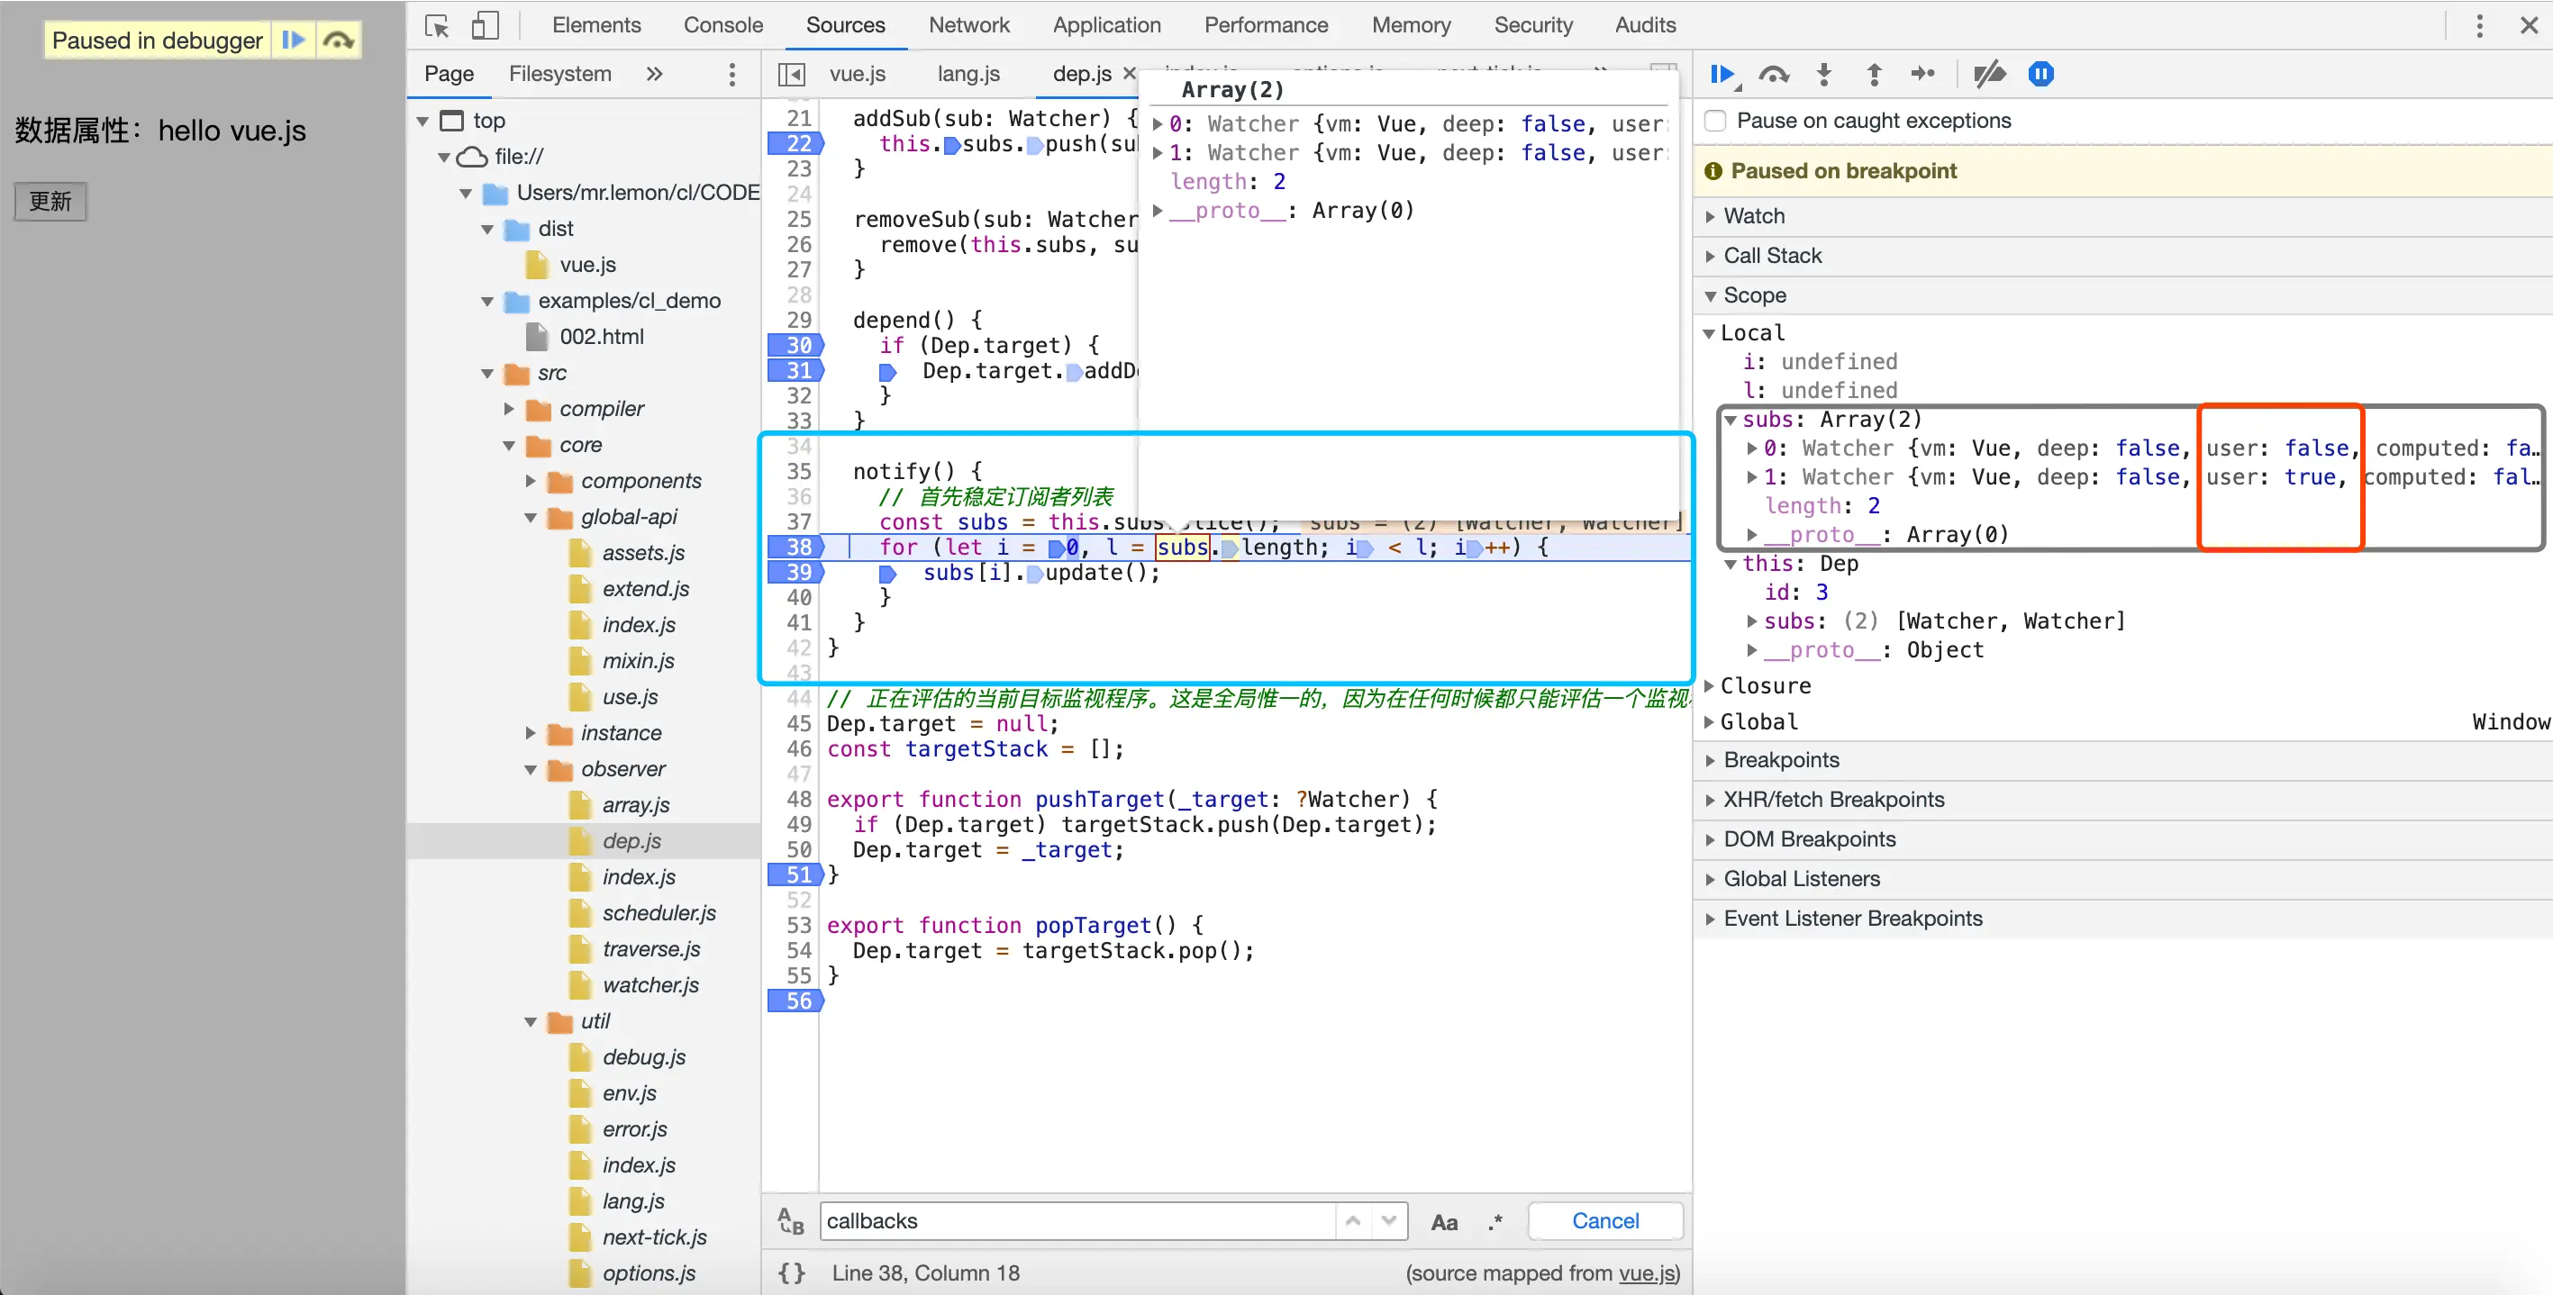
Task: Click Step out of current function
Action: tap(1873, 75)
